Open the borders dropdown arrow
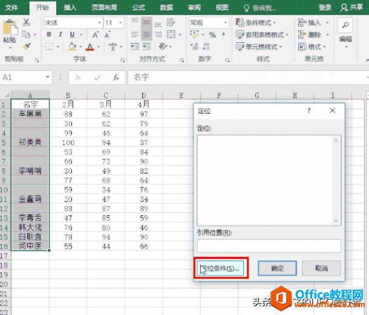This screenshot has width=369, height=315. [57, 47]
